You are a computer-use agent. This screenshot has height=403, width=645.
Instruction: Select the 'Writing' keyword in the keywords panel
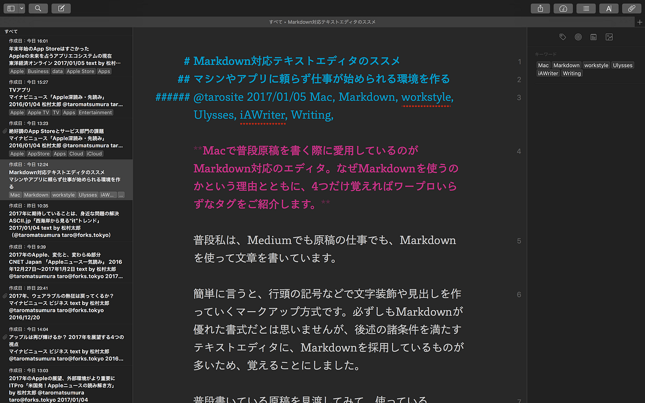tap(572, 73)
